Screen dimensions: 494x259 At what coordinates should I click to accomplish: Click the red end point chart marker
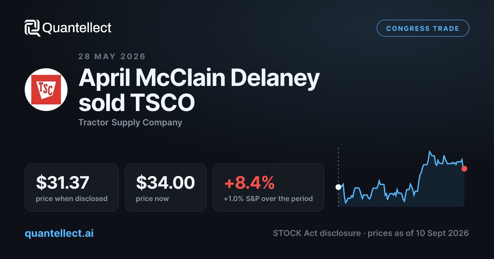pyautogui.click(x=464, y=169)
